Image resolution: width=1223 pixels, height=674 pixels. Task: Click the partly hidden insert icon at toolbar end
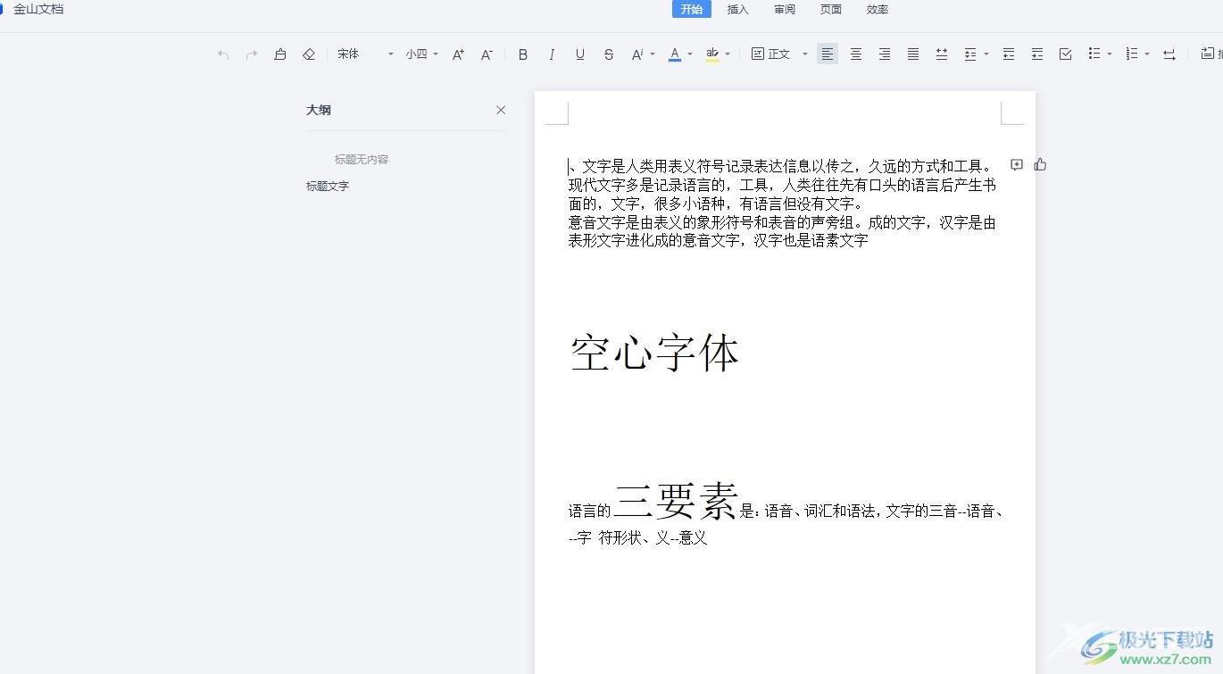click(1211, 54)
